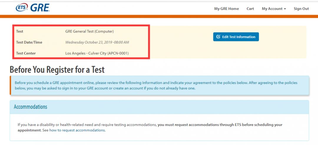This screenshot has width=318, height=145.
Task: Click the Accommodations section header
Action: coord(159,107)
